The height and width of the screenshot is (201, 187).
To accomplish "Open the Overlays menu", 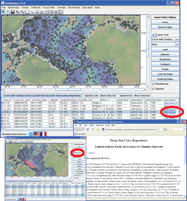I will click(61, 7).
